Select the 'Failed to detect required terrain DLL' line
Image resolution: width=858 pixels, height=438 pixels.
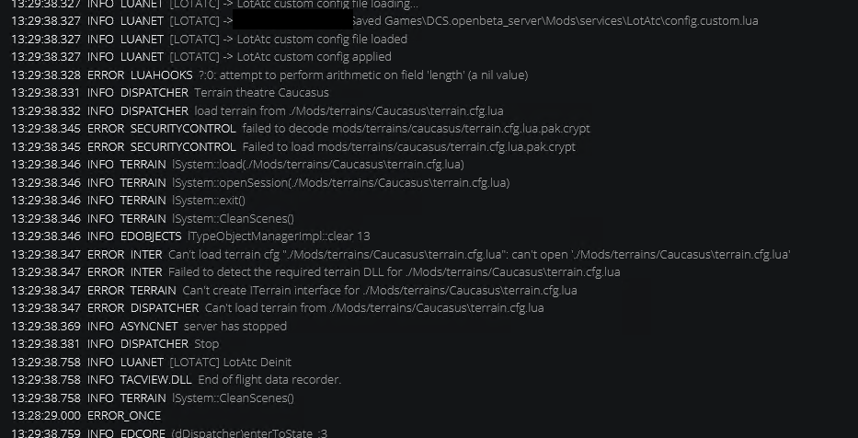click(x=315, y=272)
